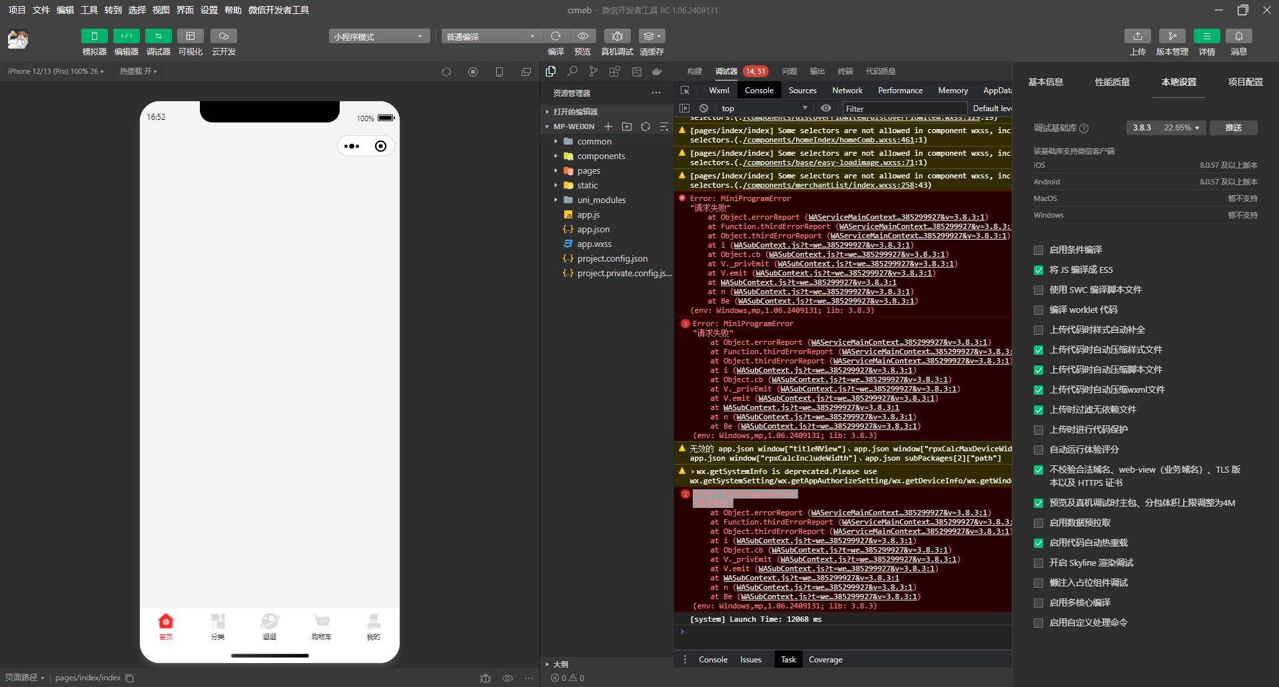Screen dimensions: 1279x687
Task: Open the 小程序模式 mode dropdown
Action: (379, 36)
